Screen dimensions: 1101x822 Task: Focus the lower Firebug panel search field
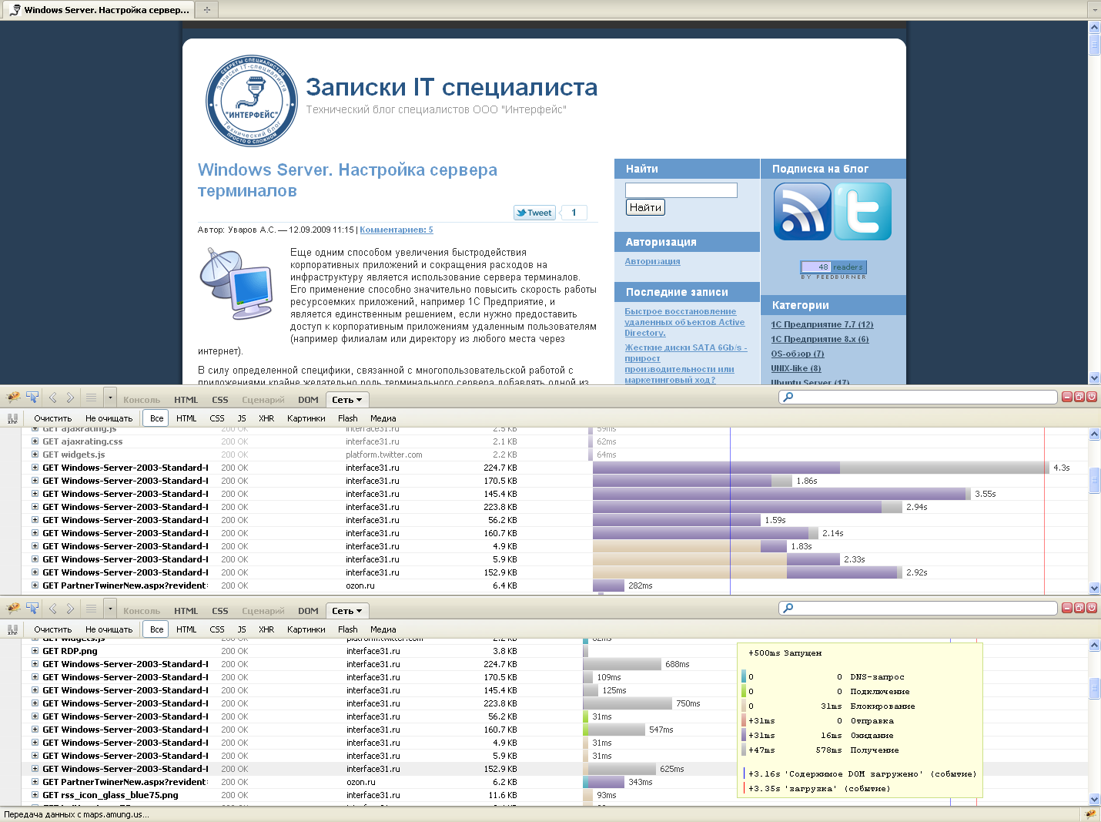918,608
